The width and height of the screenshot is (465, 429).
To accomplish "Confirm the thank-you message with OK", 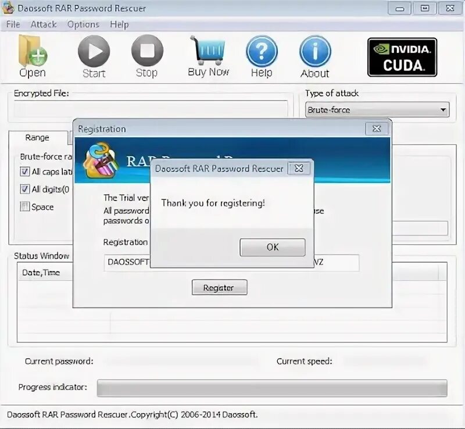I will coord(273,247).
